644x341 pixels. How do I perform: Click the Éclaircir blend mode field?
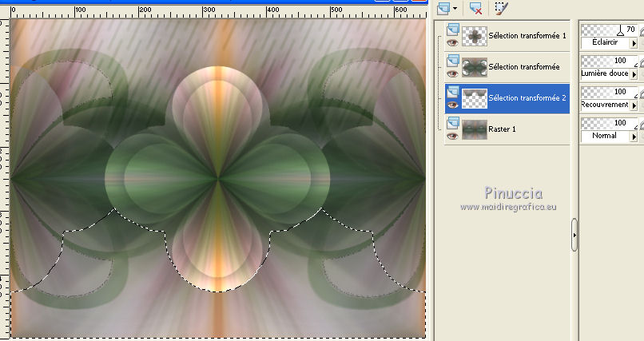coord(606,42)
